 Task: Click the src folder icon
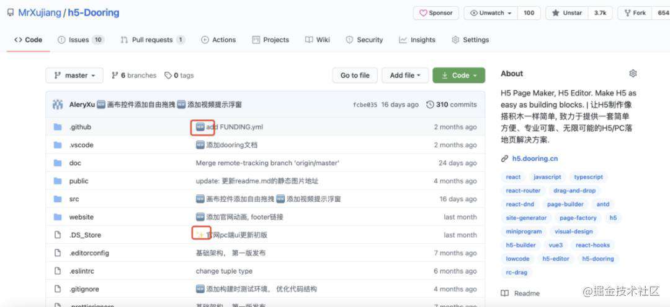(x=58, y=199)
